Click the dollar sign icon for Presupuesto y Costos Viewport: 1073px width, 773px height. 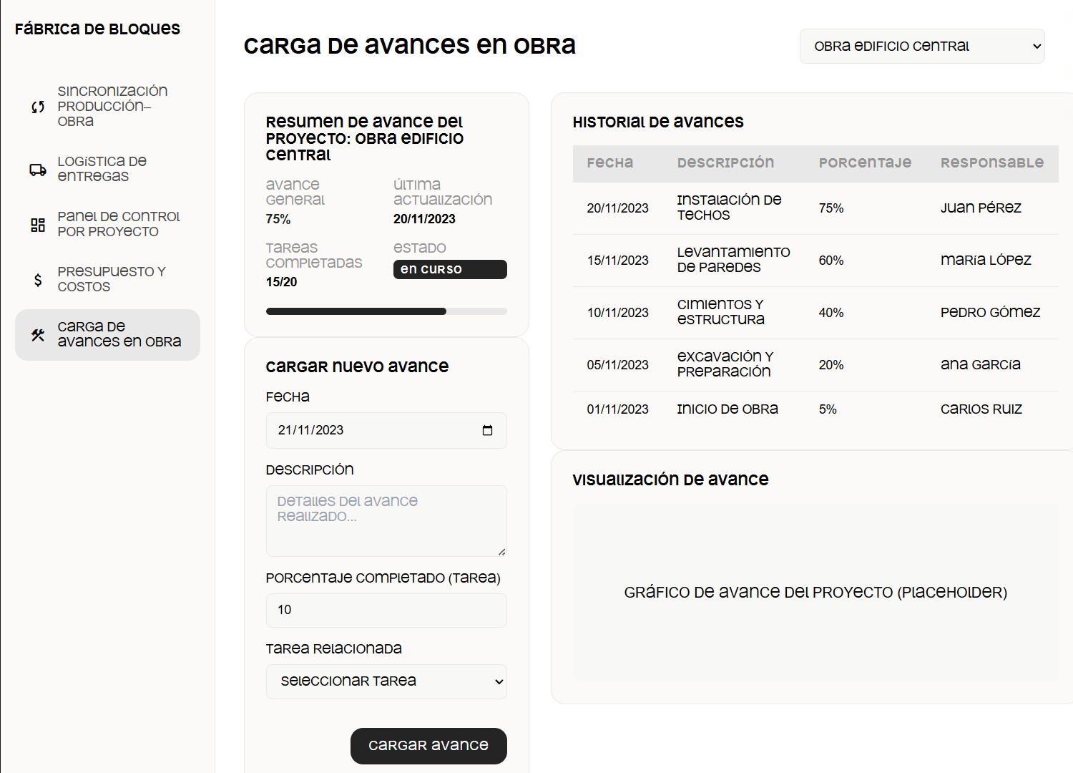click(38, 280)
